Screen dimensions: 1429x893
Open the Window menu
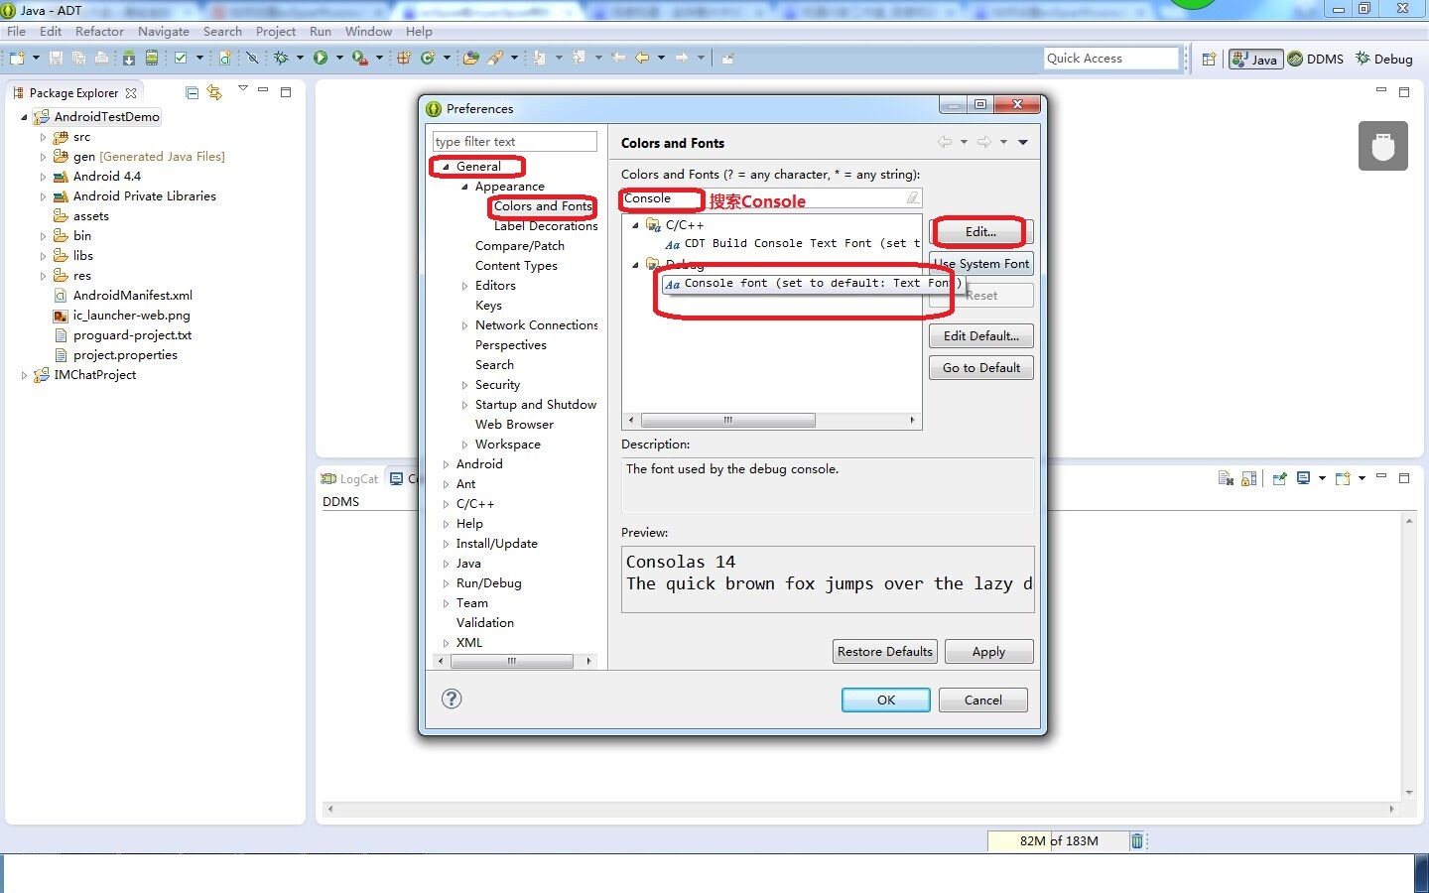[x=368, y=31]
